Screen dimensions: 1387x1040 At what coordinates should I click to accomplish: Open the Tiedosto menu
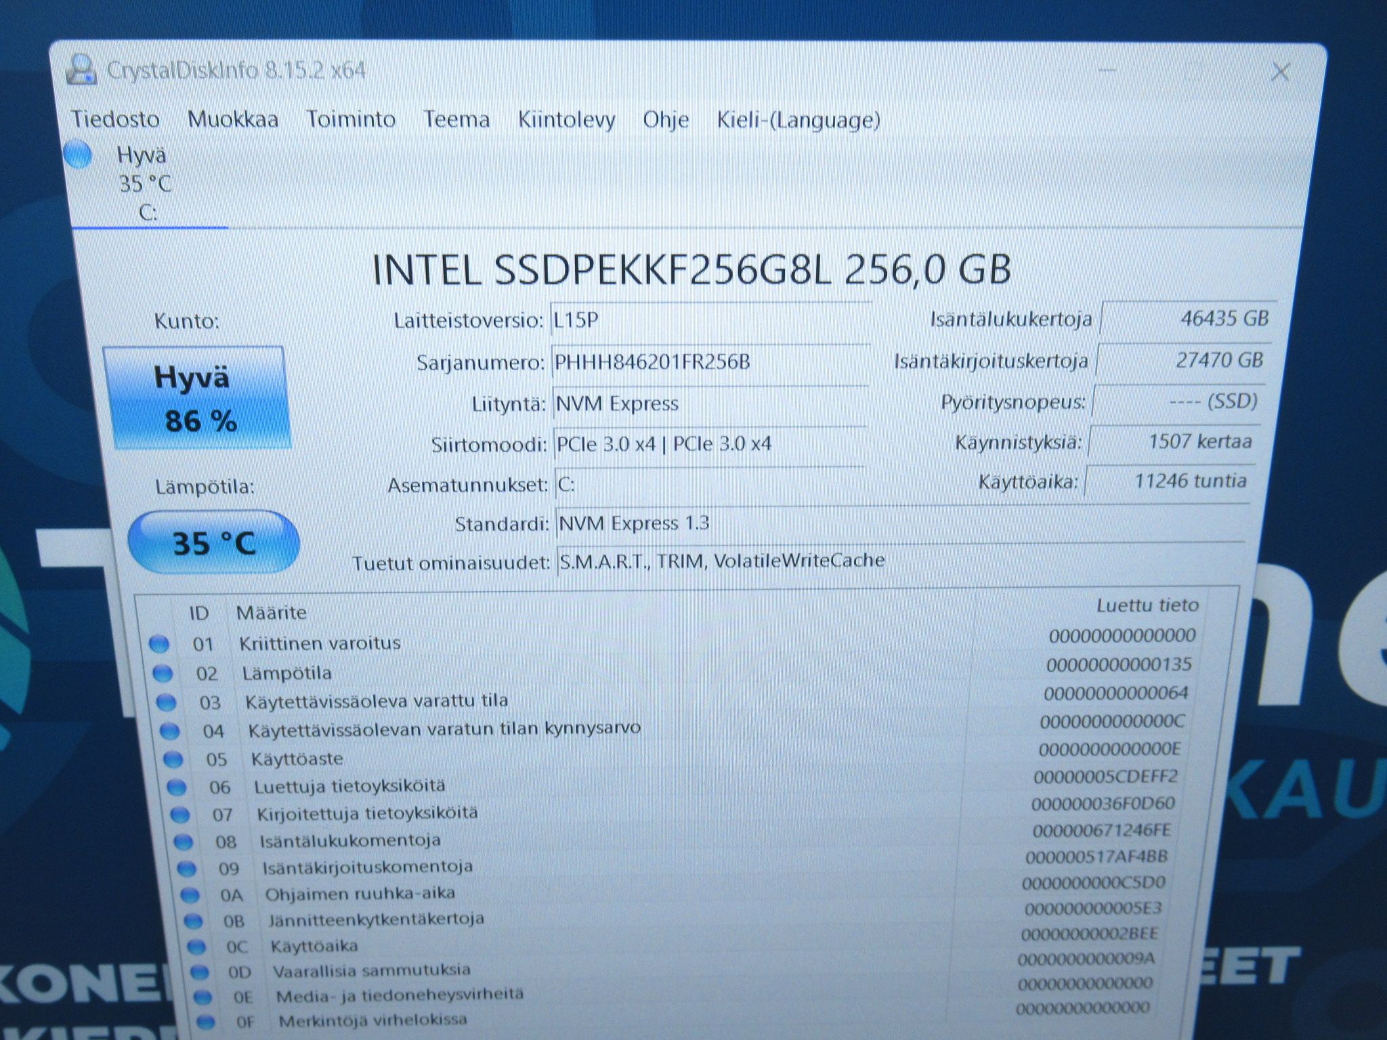116,119
